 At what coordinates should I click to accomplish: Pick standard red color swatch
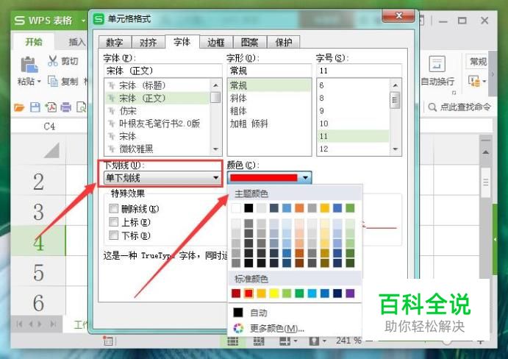coord(248,294)
